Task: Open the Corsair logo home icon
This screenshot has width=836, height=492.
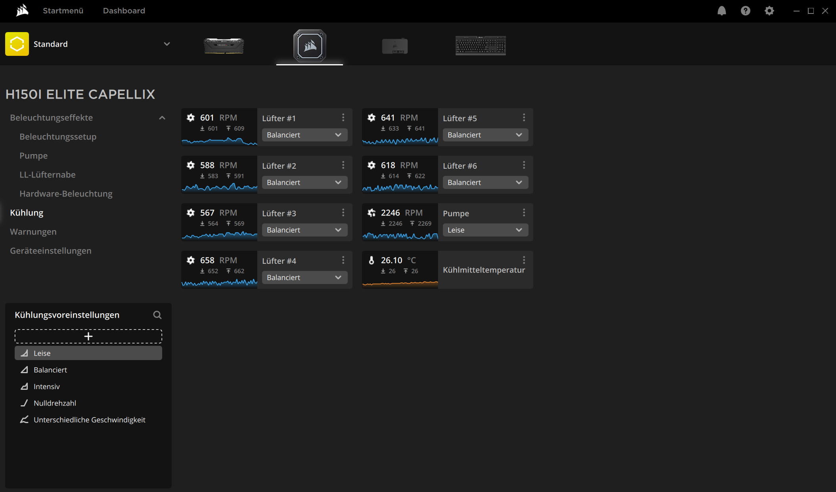Action: (x=22, y=11)
